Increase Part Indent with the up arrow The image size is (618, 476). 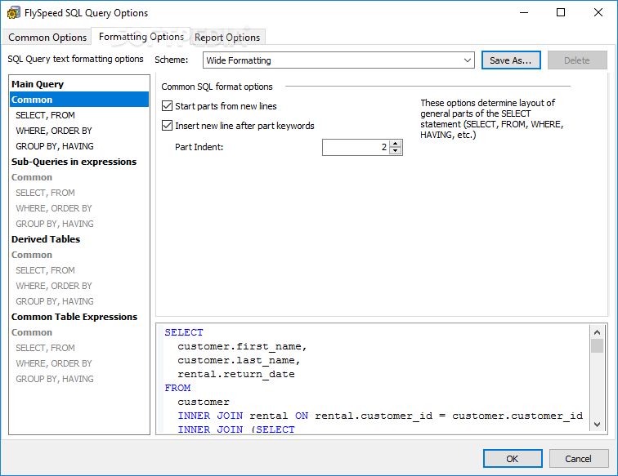coord(396,144)
